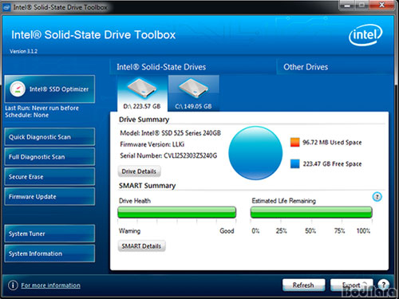This screenshot has width=399, height=299.
Task: Click the Intel SSD Optimizer gauge icon
Action: [18, 89]
